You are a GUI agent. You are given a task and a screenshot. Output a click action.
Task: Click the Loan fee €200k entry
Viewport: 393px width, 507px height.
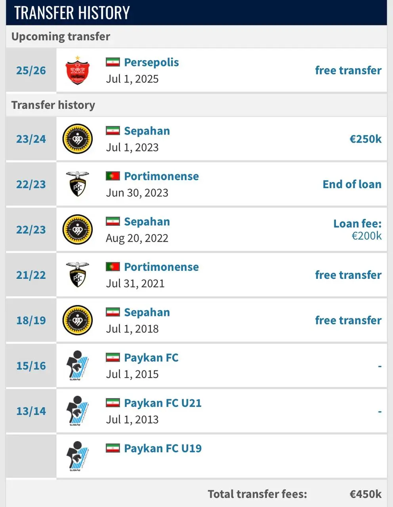tap(358, 230)
